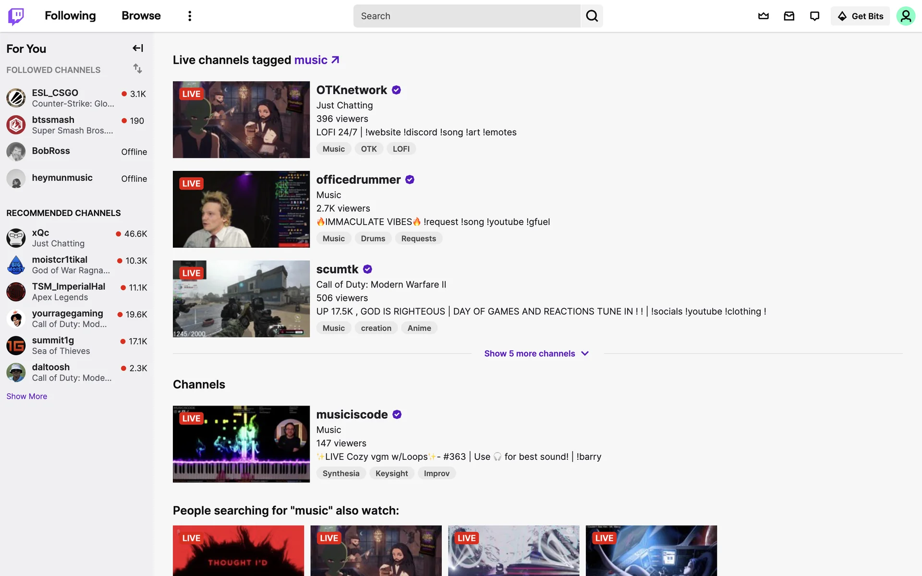
Task: Click Show More recommended channels
Action: click(x=27, y=396)
